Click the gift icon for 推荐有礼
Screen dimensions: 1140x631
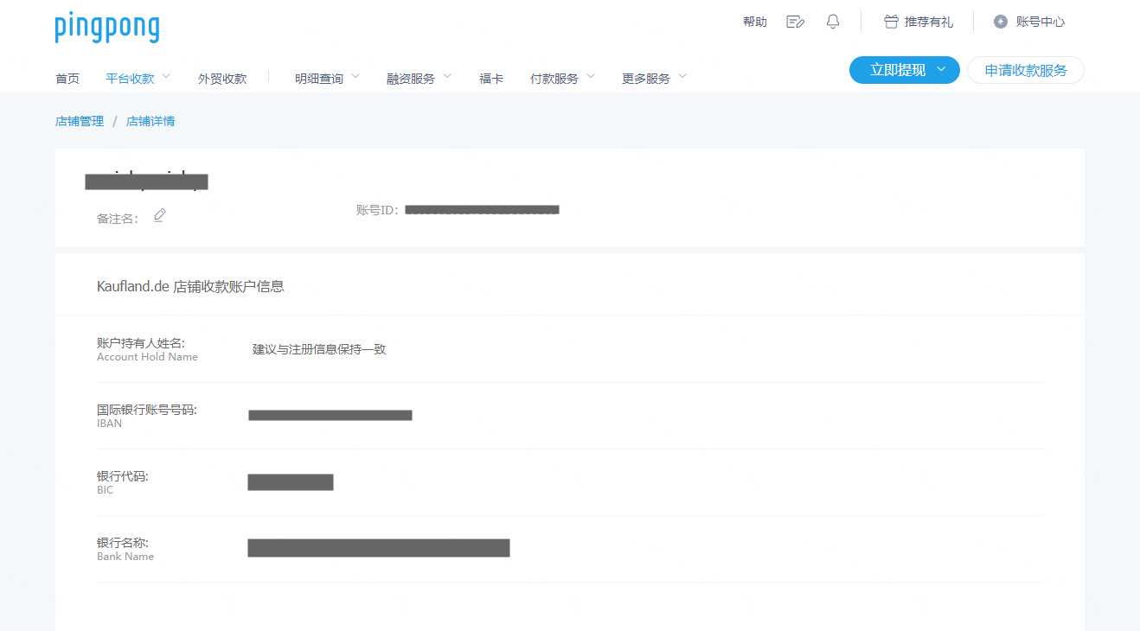(891, 22)
